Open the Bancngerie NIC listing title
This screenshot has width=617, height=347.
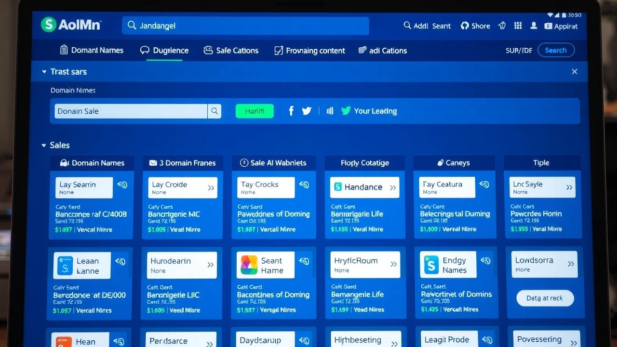coord(174,214)
